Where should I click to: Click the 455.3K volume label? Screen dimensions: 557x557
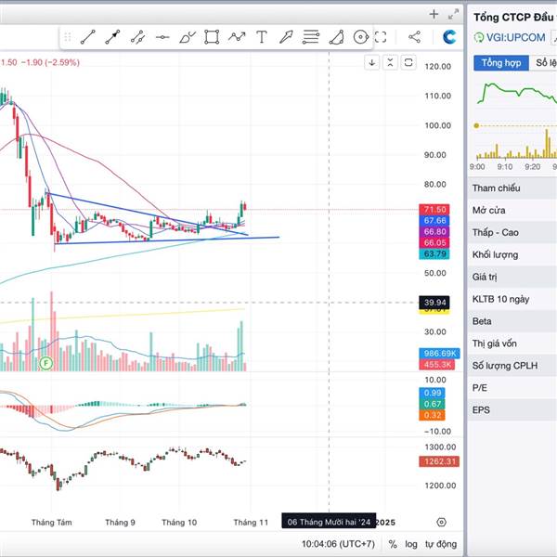437,364
